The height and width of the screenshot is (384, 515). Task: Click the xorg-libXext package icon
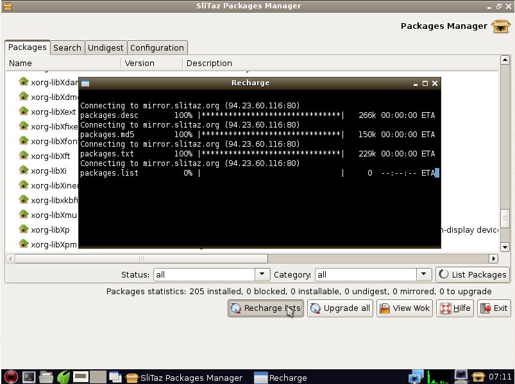pyautogui.click(x=24, y=112)
